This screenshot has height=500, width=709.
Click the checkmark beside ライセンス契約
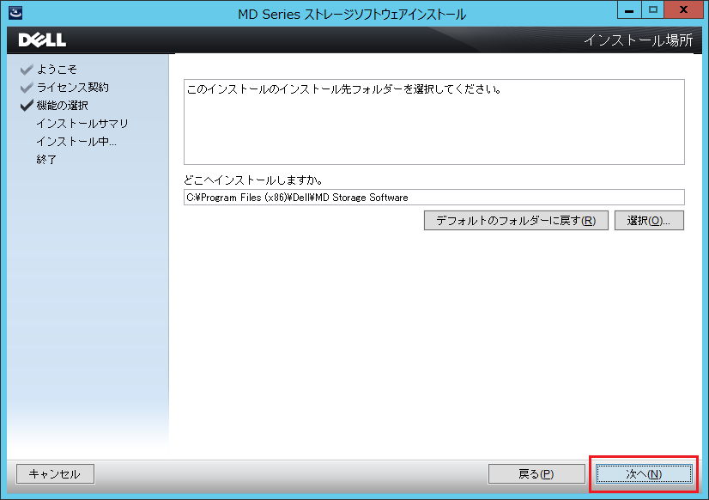click(25, 86)
